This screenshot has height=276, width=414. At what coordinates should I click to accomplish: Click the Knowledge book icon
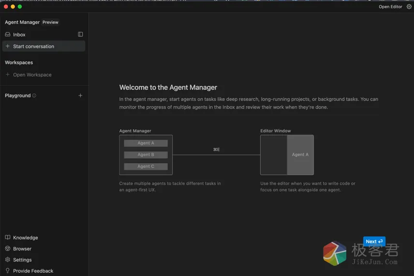8,237
